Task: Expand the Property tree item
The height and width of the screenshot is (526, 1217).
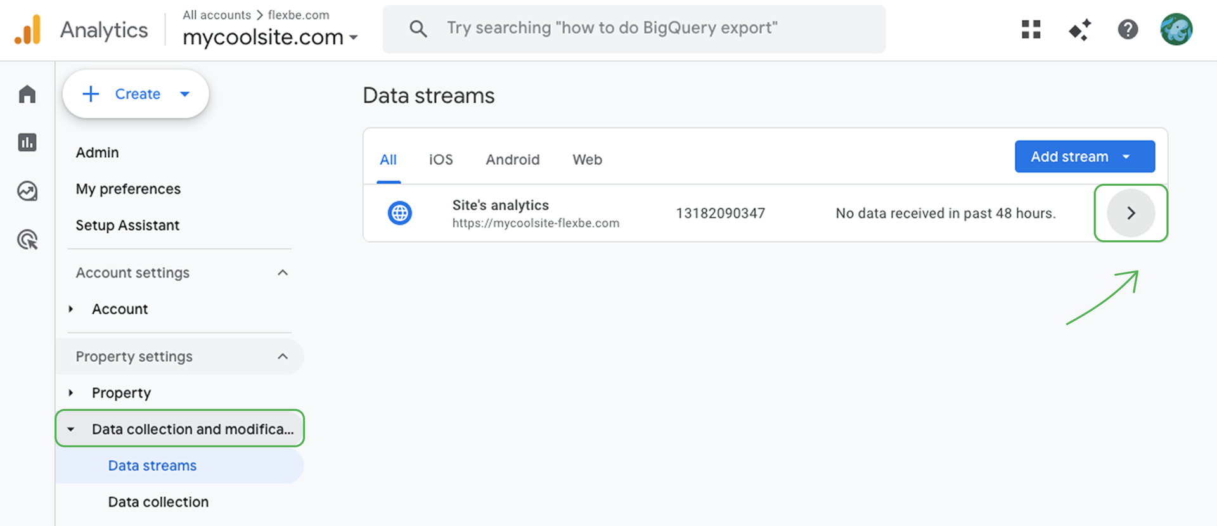Action: [x=71, y=393]
